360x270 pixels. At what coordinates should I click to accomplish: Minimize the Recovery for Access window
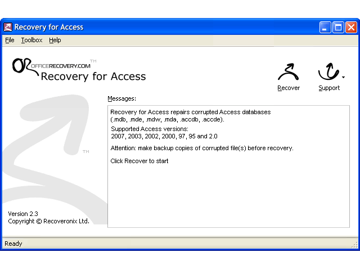point(325,28)
